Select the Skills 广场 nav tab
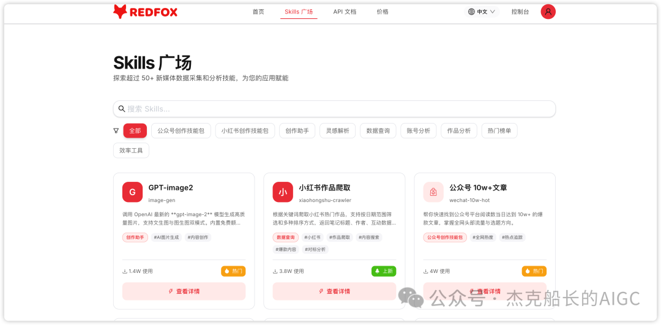The height and width of the screenshot is (325, 661). coord(299,12)
